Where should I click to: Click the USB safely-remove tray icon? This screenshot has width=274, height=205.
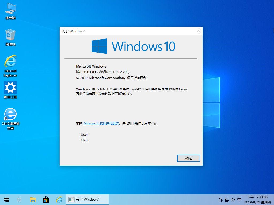(220, 200)
